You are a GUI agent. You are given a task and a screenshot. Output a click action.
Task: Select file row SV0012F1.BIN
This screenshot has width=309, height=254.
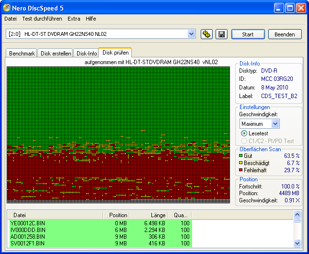pyautogui.click(x=101, y=243)
